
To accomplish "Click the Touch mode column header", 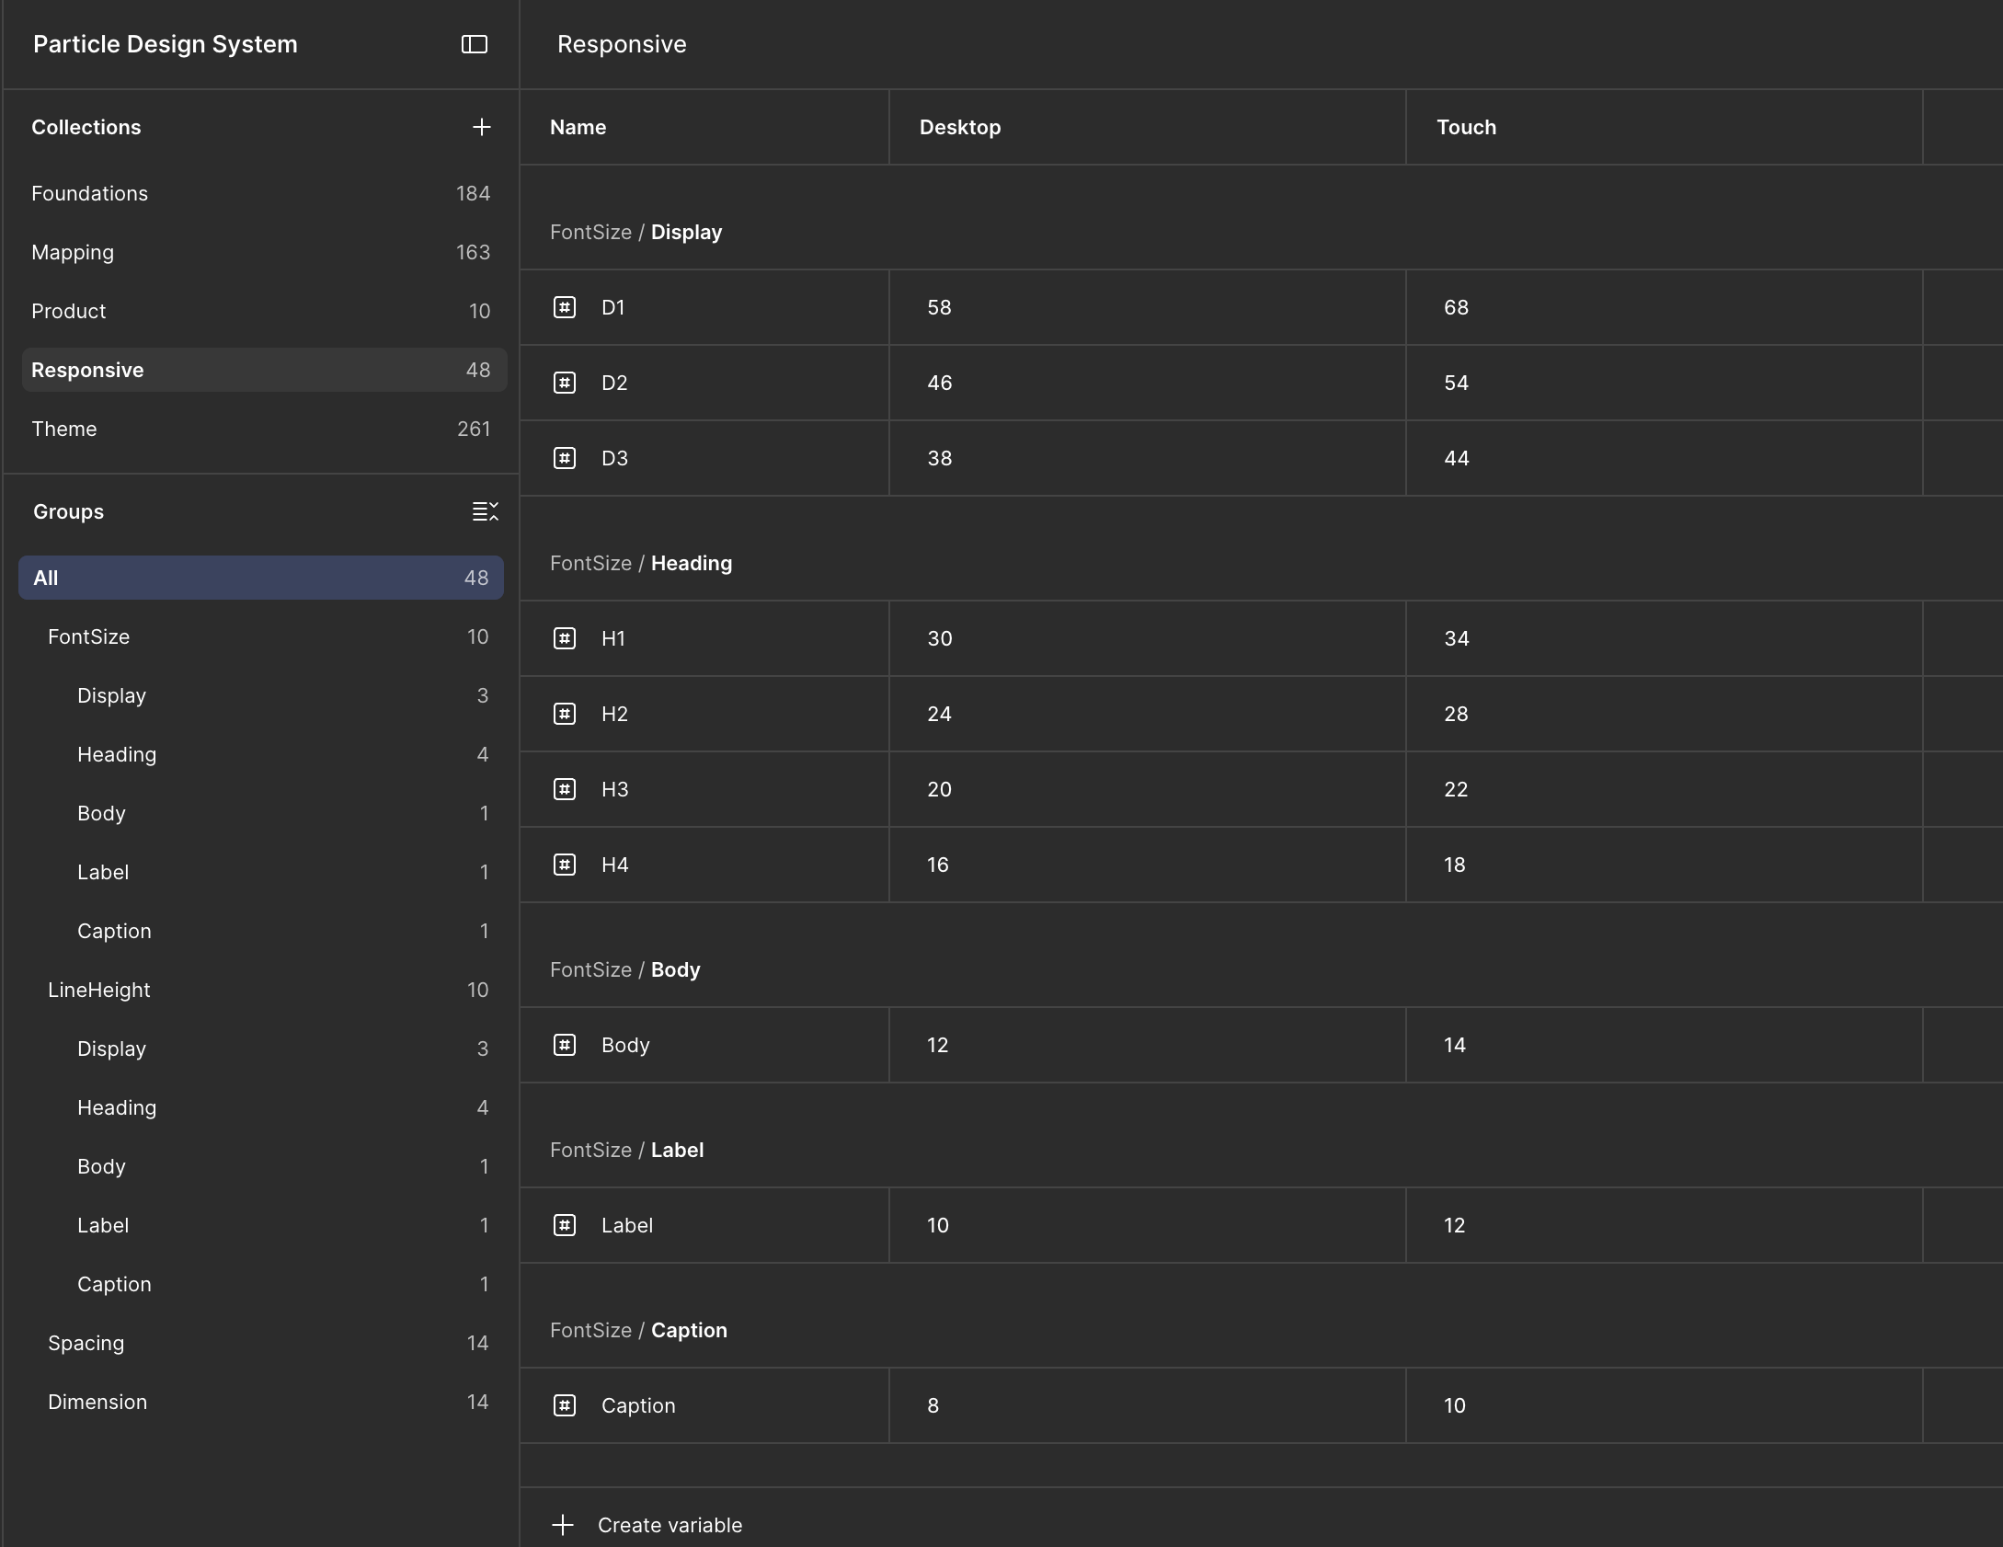I will [x=1664, y=127].
